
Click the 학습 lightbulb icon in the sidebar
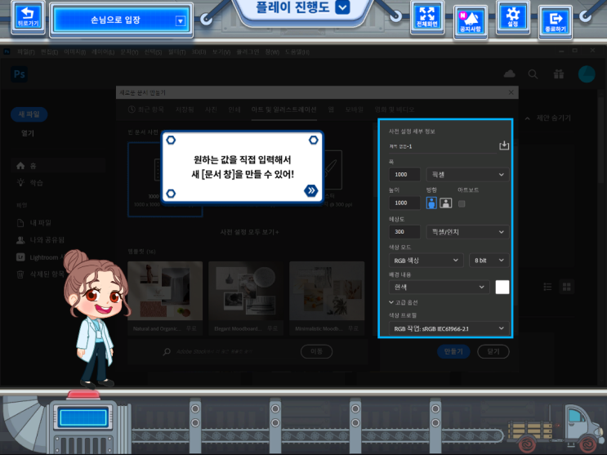20,182
